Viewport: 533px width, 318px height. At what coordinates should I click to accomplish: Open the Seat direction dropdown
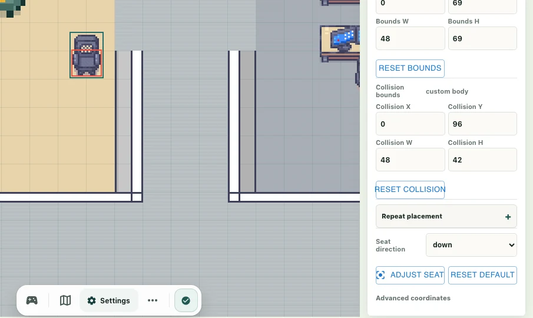pyautogui.click(x=471, y=245)
